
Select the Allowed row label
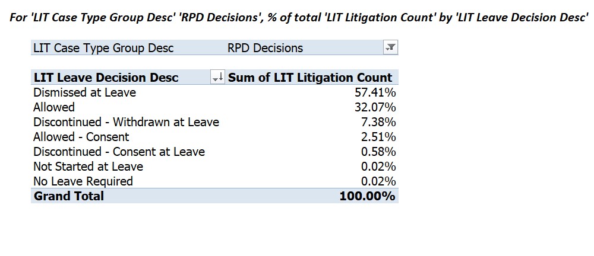tap(54, 107)
